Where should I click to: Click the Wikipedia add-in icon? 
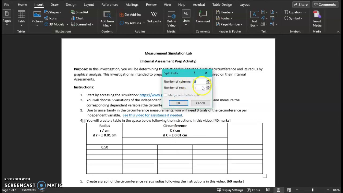tap(154, 17)
